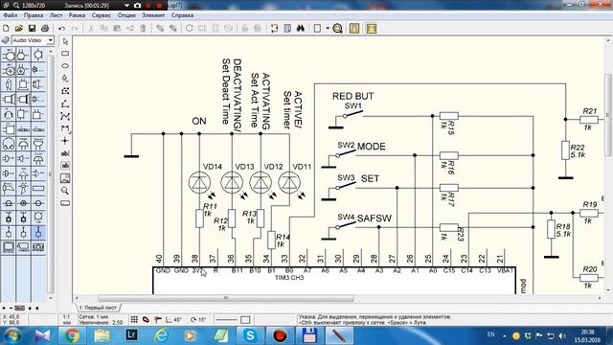Open the Windows Start menu
Screen dimensions: 613x345
pyautogui.click(x=12, y=335)
